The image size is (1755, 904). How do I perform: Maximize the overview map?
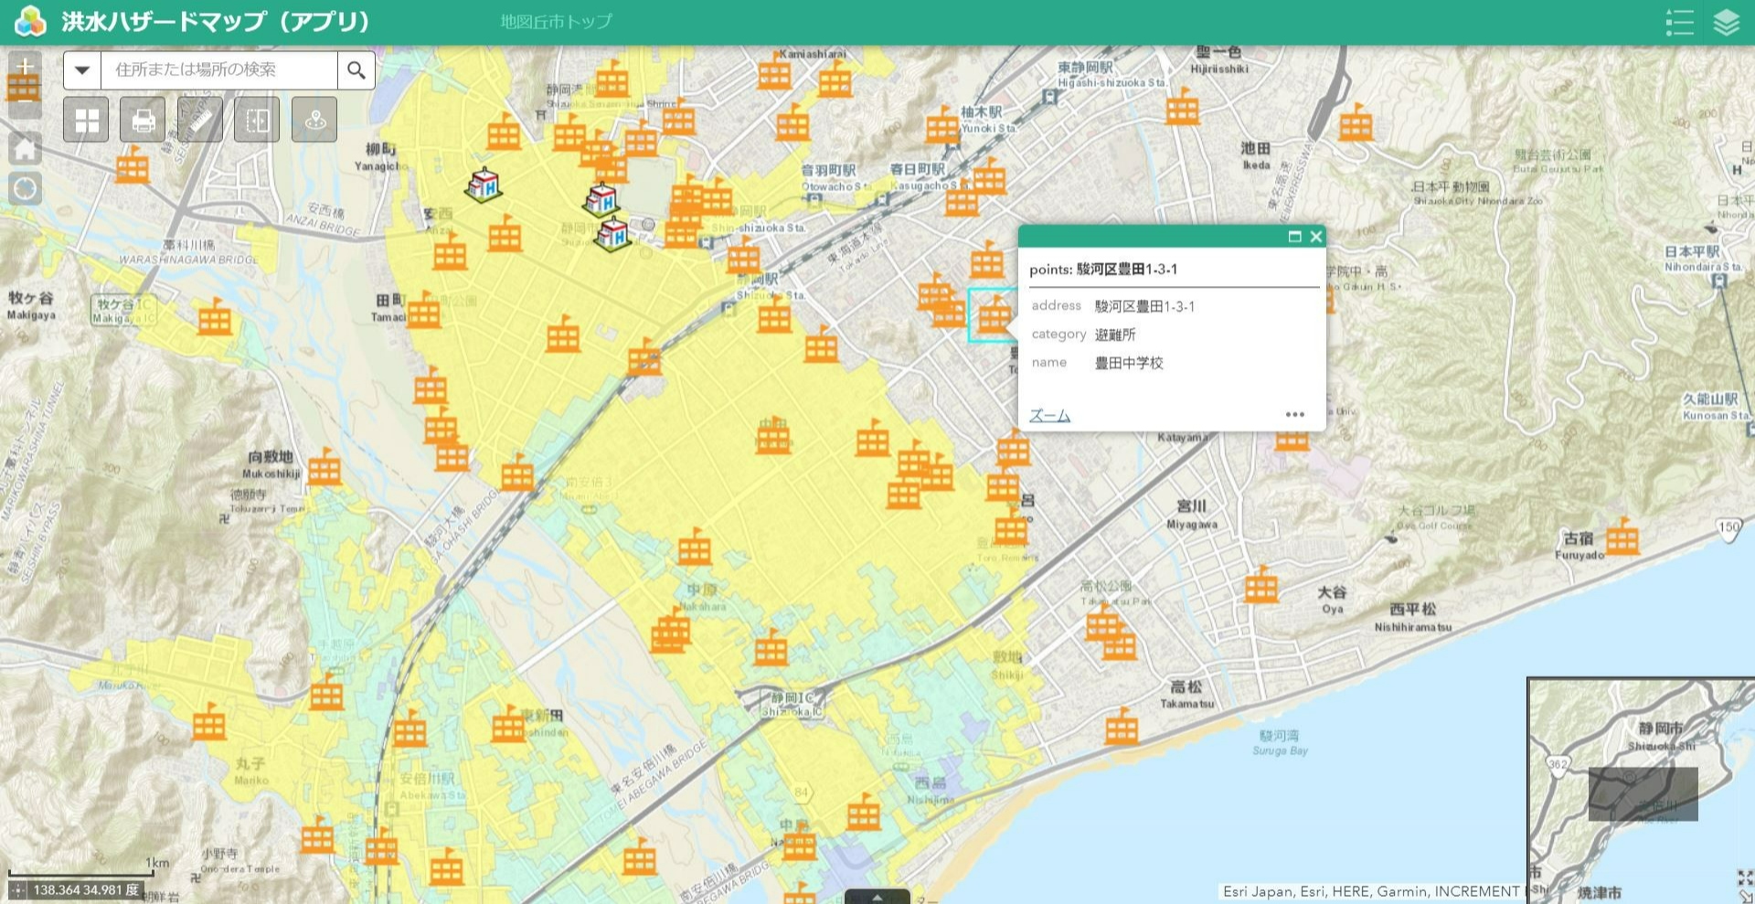1745,877
